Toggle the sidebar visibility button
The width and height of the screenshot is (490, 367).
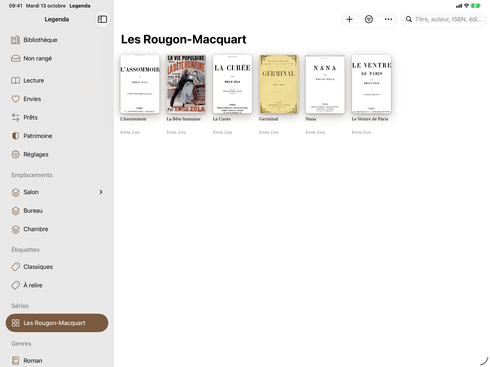103,19
